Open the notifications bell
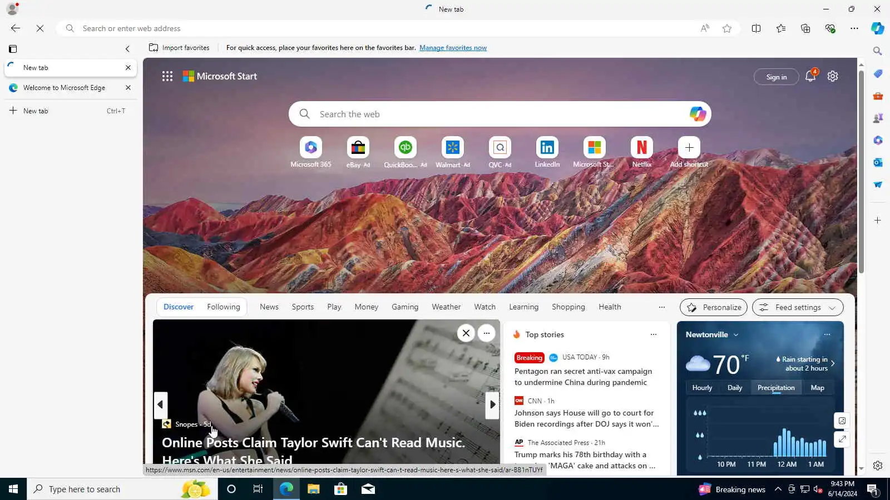This screenshot has height=500, width=890. tap(810, 76)
